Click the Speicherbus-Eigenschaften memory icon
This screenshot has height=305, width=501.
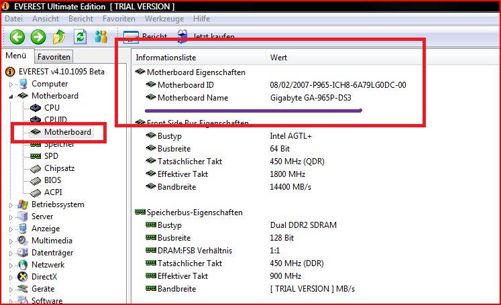tap(140, 212)
